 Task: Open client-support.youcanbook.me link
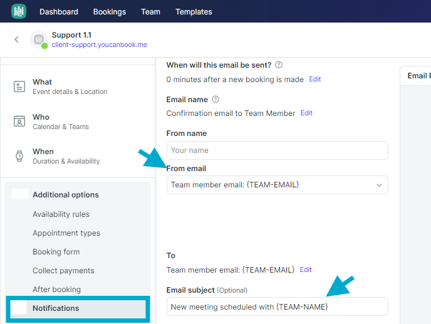pyautogui.click(x=99, y=45)
